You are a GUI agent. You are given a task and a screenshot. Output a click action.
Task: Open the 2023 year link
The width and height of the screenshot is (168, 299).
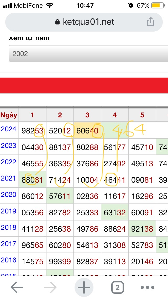8,146
